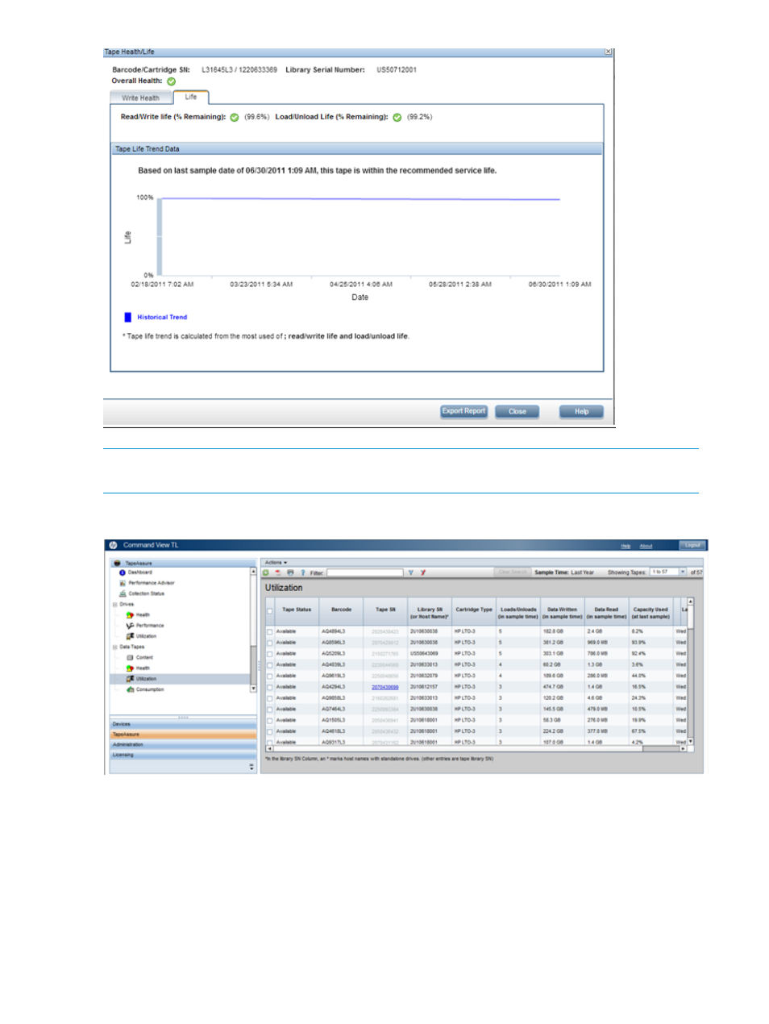Check the row for barcode AQ7464L3
769x1024 pixels.
269,710
